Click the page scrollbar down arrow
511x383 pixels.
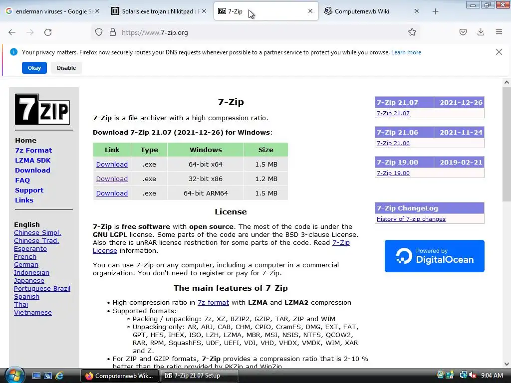[x=507, y=364]
